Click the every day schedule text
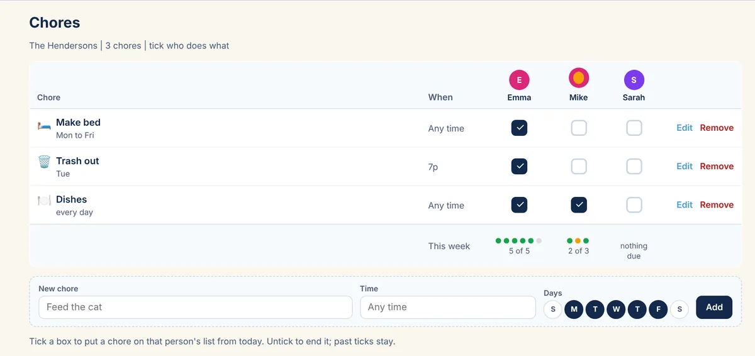The height and width of the screenshot is (356, 755). click(x=74, y=212)
